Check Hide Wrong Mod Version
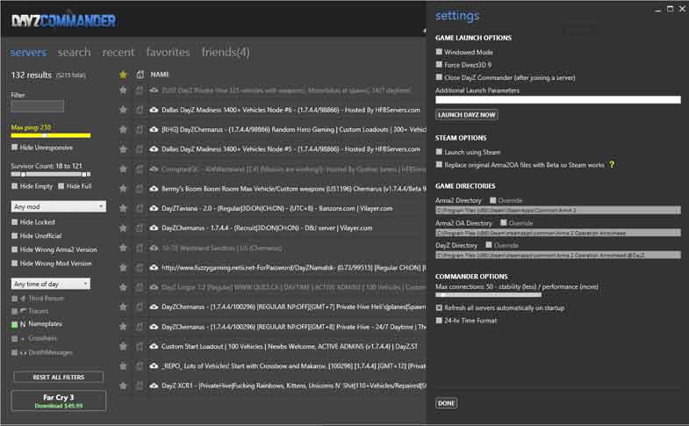Viewport: 689px width, 426px height. pos(15,264)
